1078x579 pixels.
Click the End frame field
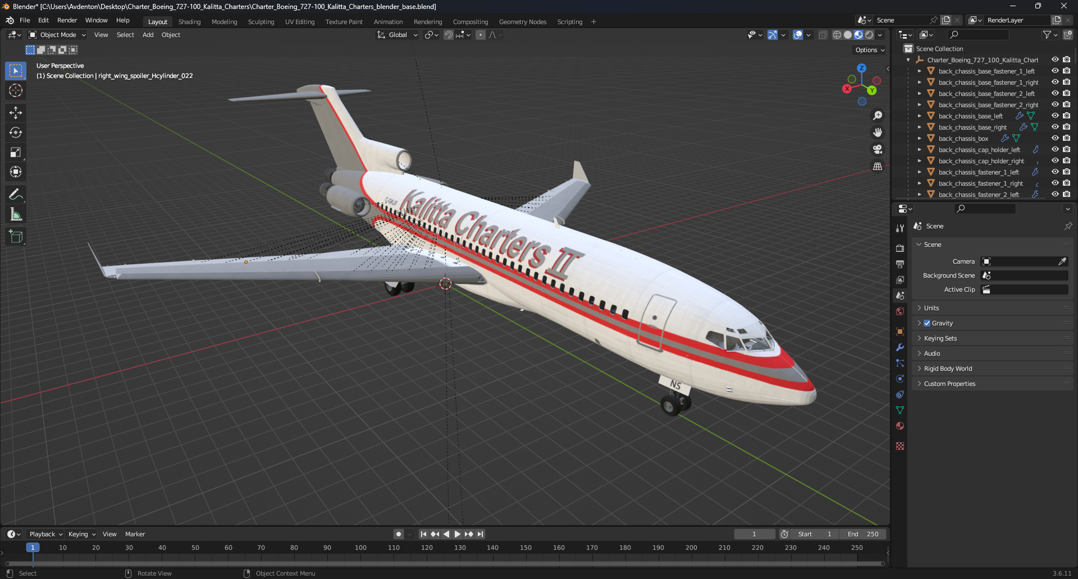864,534
